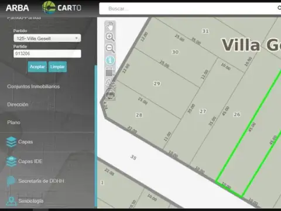Click parcel number 30 on map
Image resolution: width=281 pixels, height=211 pixels.
coord(175,52)
